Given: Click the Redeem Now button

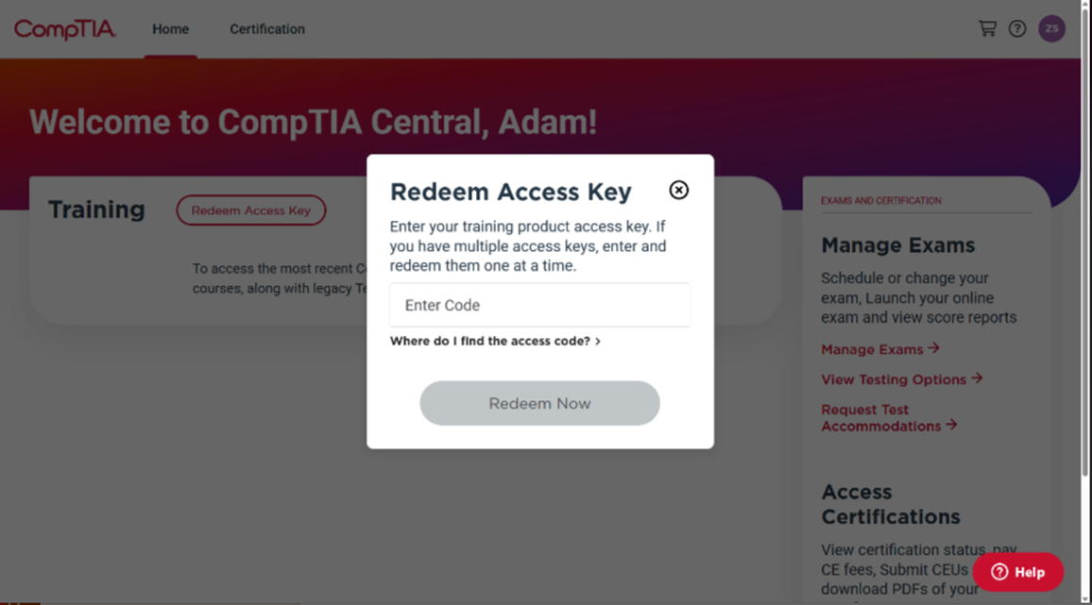Looking at the screenshot, I should [539, 403].
